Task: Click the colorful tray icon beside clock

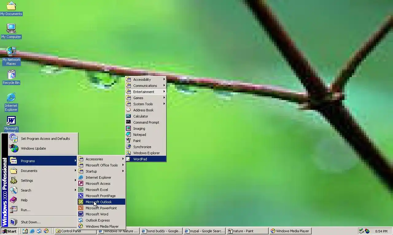Action: [367, 231]
